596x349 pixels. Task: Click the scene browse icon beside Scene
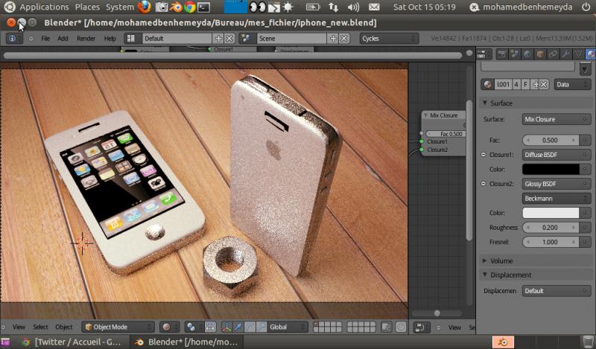pyautogui.click(x=246, y=39)
